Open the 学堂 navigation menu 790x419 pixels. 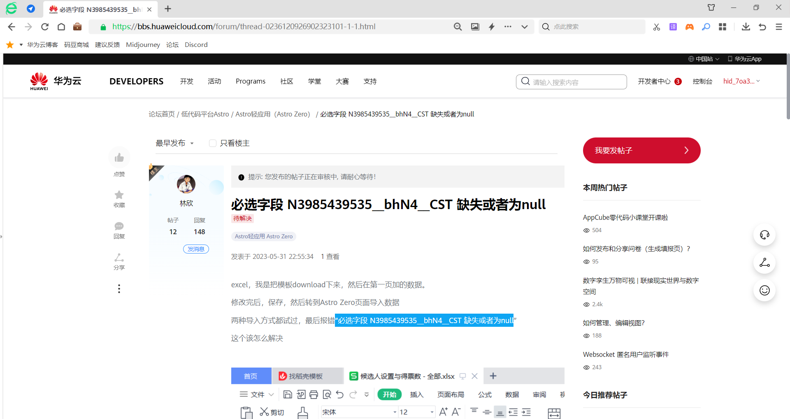coord(315,81)
